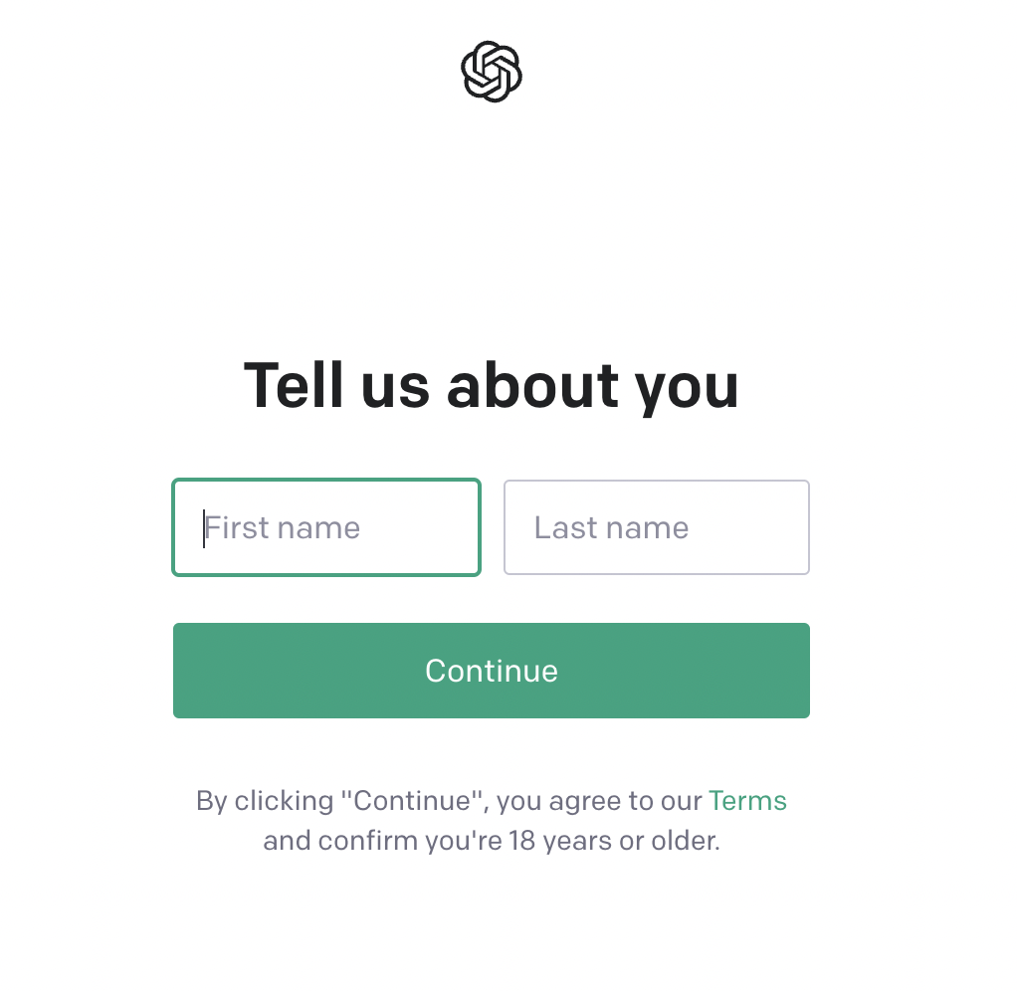Click the green "Terms" hyperlink text
Screen dimensions: 1017x991
coord(747,801)
